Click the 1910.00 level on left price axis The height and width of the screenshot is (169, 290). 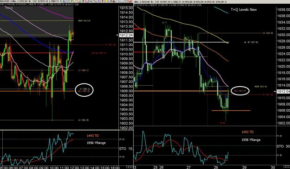tap(126, 54)
